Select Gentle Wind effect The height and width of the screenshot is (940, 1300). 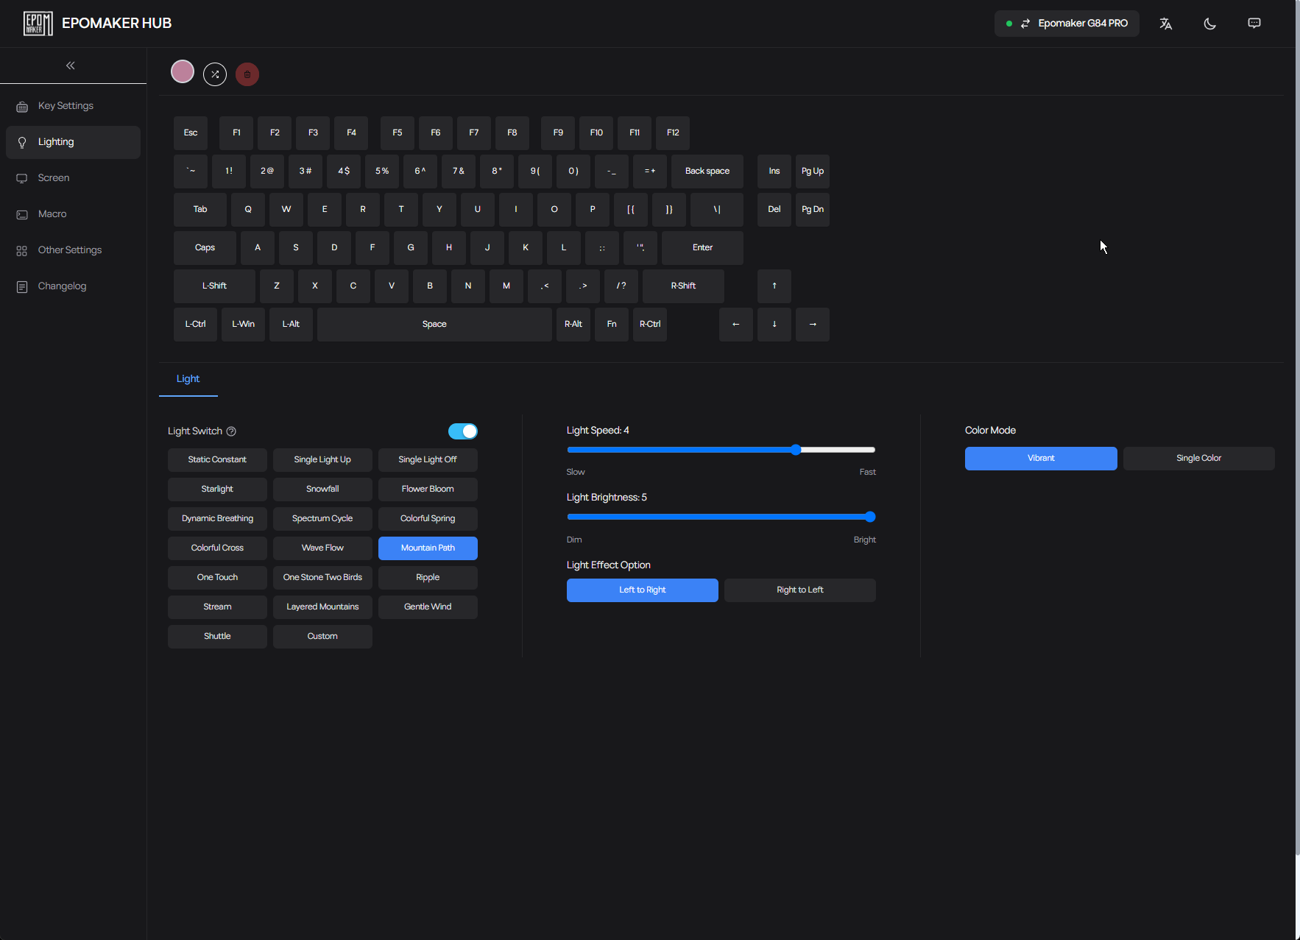[428, 607]
